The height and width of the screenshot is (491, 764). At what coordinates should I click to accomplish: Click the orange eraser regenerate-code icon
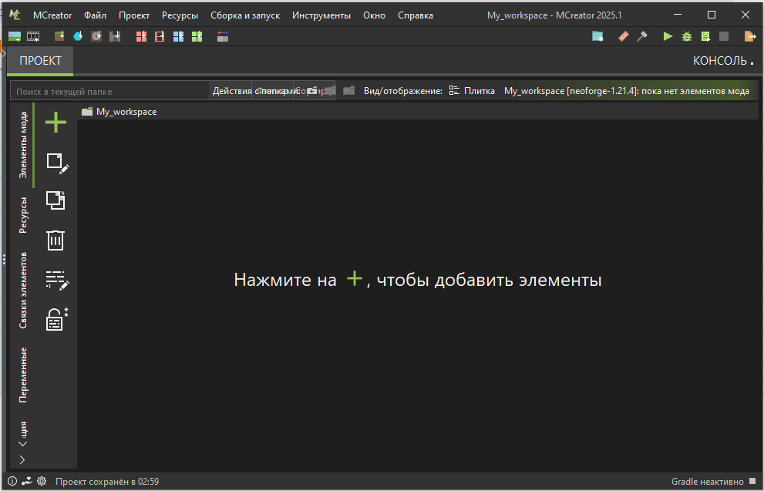click(623, 36)
